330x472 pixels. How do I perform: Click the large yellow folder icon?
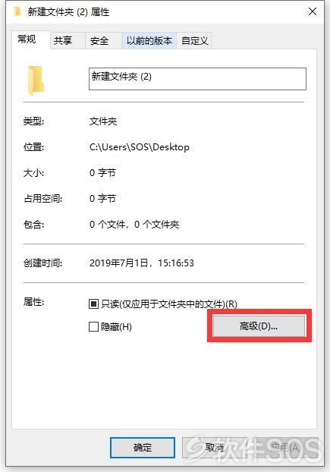36,80
